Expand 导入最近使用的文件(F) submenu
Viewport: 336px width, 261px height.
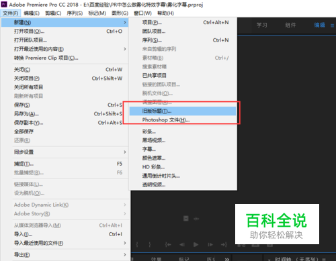(125, 243)
